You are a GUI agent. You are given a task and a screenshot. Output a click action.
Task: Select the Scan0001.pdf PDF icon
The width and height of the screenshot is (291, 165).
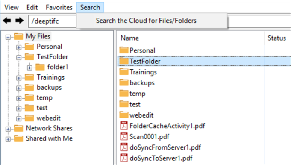click(x=124, y=136)
